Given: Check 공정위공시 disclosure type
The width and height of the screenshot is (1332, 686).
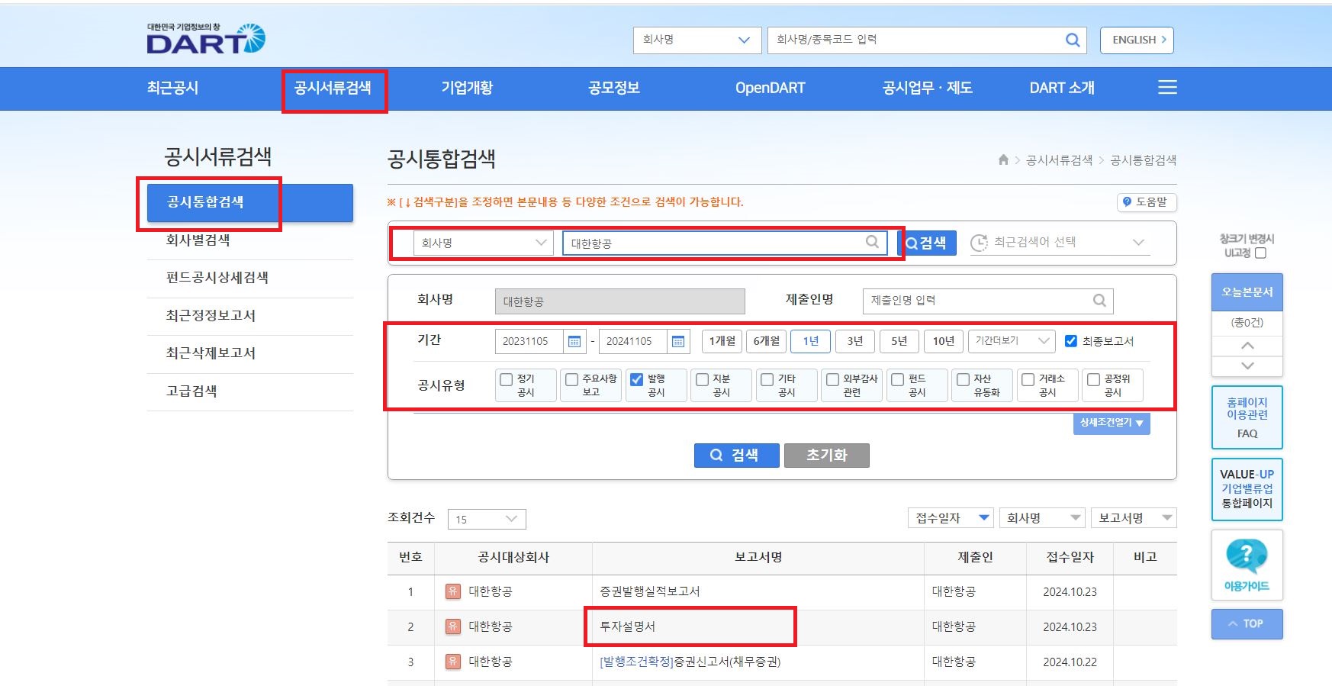Looking at the screenshot, I should pos(1093,379).
